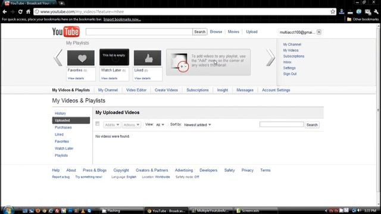Show previous playlists with the left arrow
This screenshot has height=214, width=381.
(x=58, y=58)
